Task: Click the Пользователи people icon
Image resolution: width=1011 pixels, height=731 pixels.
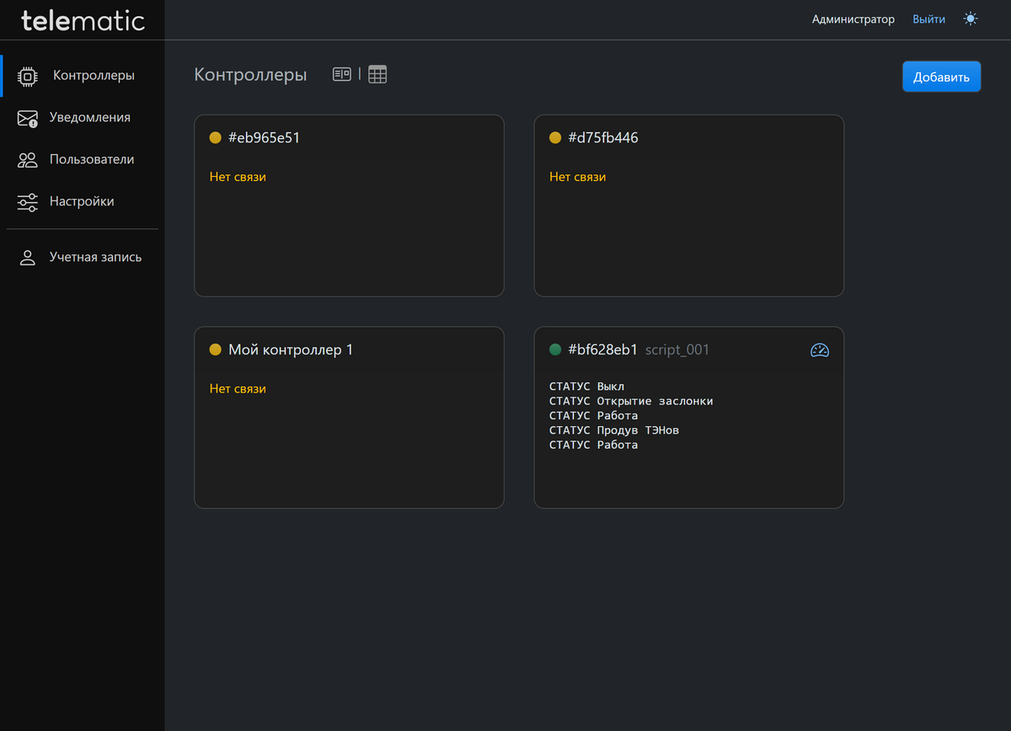Action: tap(28, 160)
